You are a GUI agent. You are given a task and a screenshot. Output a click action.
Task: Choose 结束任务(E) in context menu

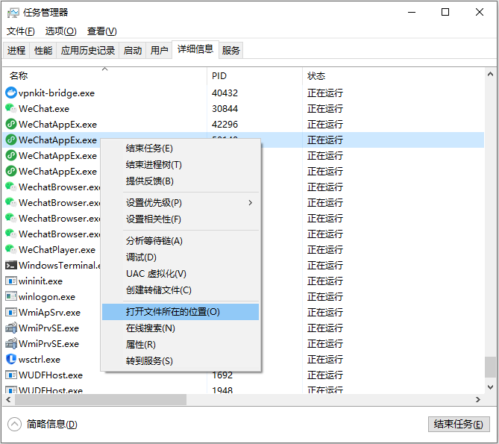point(181,148)
